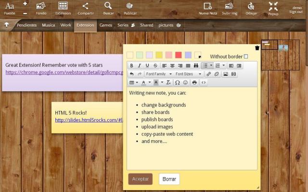
Task: Decrease indent of the list
Action: [231, 66]
